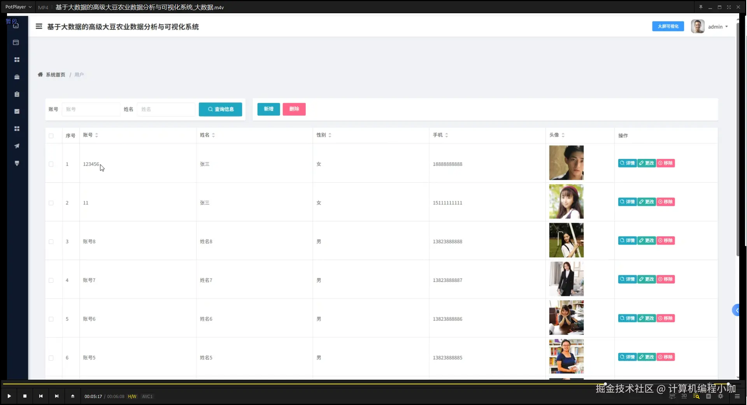The height and width of the screenshot is (405, 747).
Task: Skip to the next track
Action: (x=57, y=396)
